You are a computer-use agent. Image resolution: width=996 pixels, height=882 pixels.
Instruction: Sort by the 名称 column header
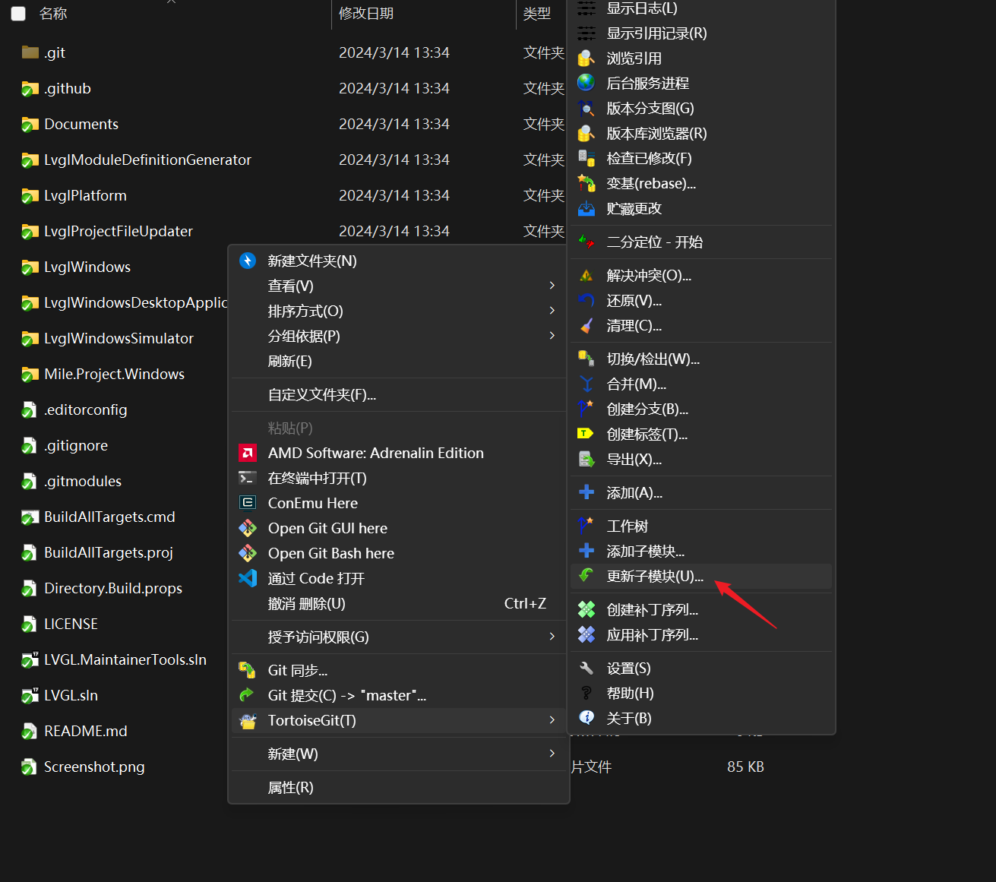point(53,14)
